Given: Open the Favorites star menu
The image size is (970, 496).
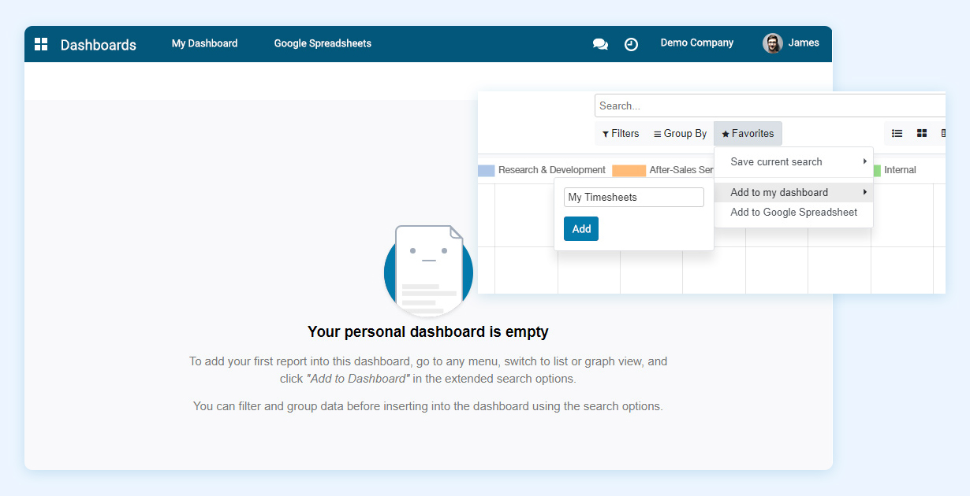Looking at the screenshot, I should (747, 133).
